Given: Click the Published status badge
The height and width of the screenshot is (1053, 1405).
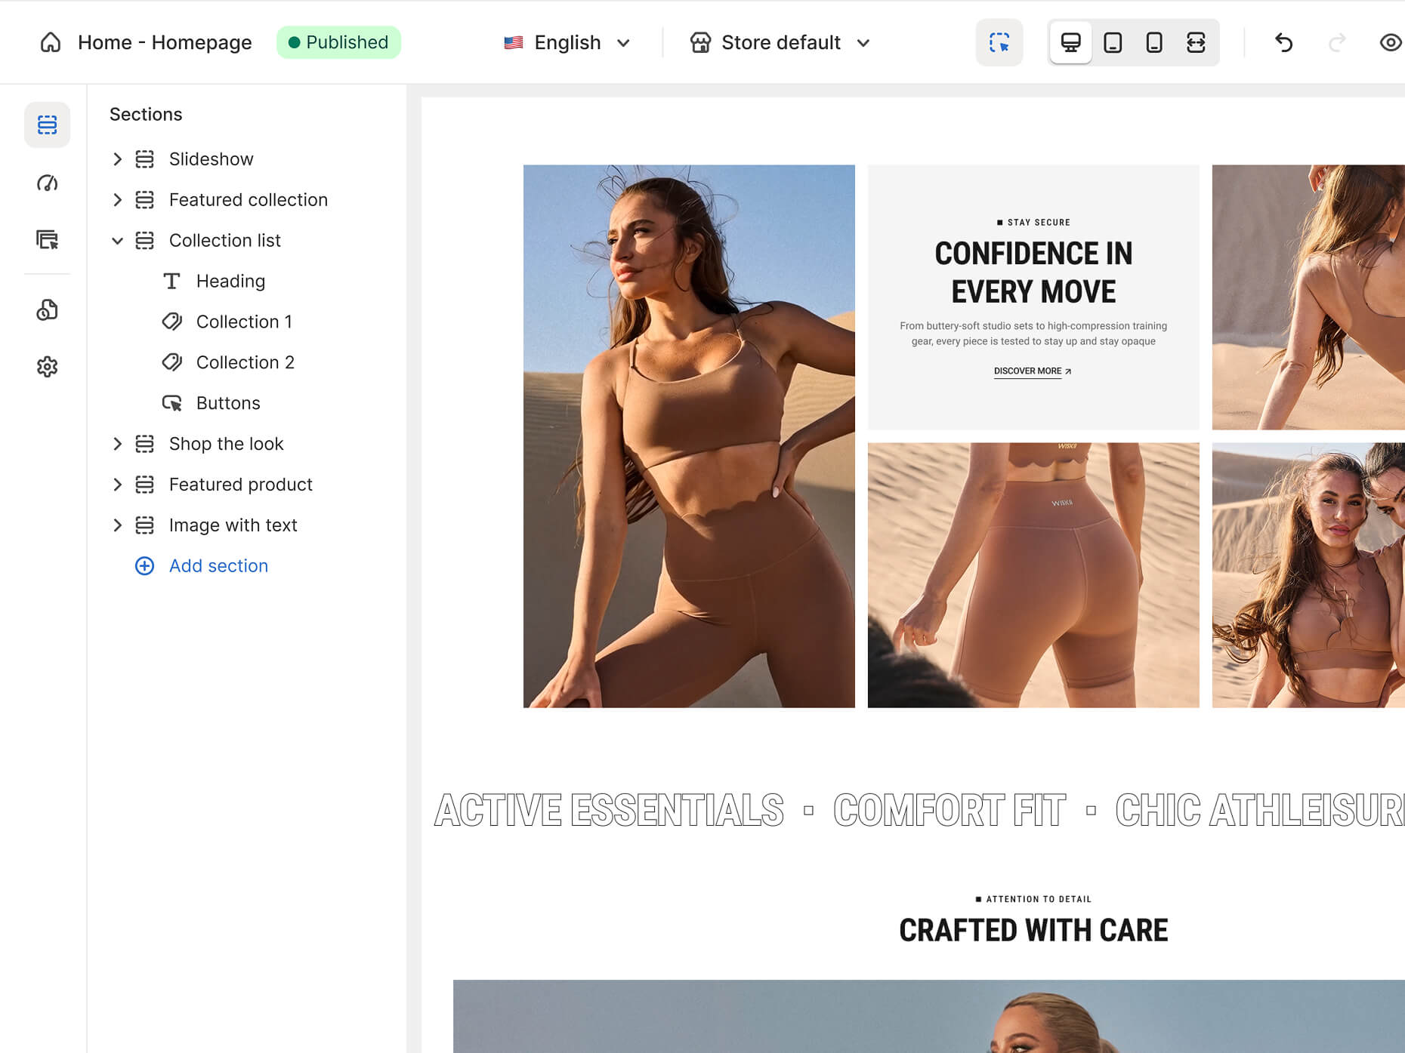Looking at the screenshot, I should coord(338,42).
